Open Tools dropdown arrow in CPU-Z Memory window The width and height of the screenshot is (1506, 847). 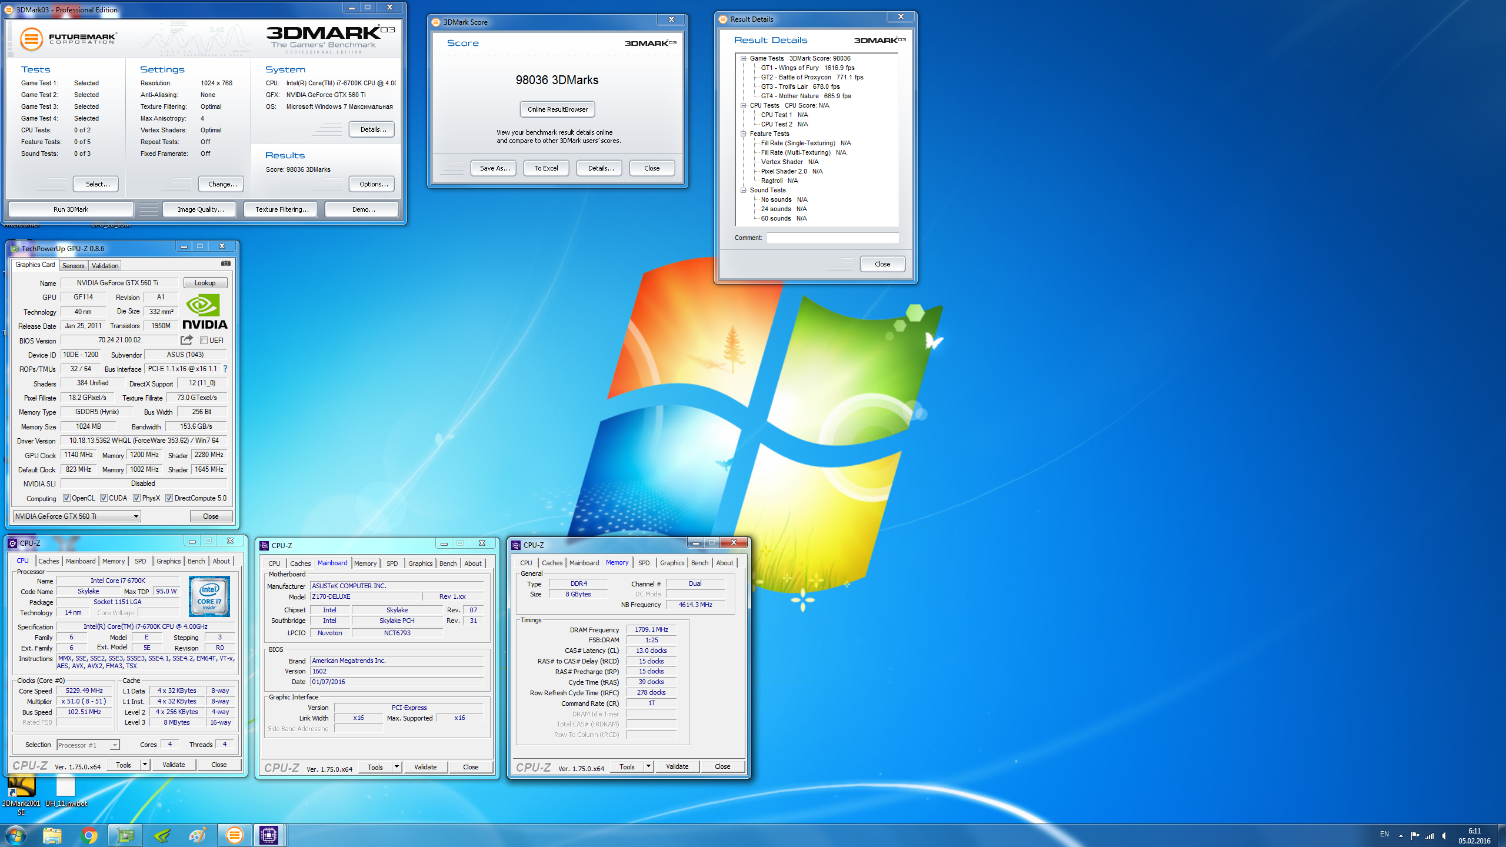pyautogui.click(x=648, y=766)
